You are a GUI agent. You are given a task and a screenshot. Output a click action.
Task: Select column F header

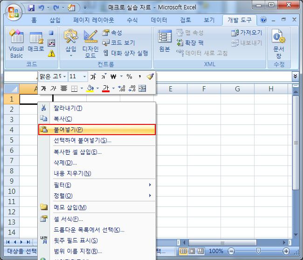pyautogui.click(x=204, y=89)
